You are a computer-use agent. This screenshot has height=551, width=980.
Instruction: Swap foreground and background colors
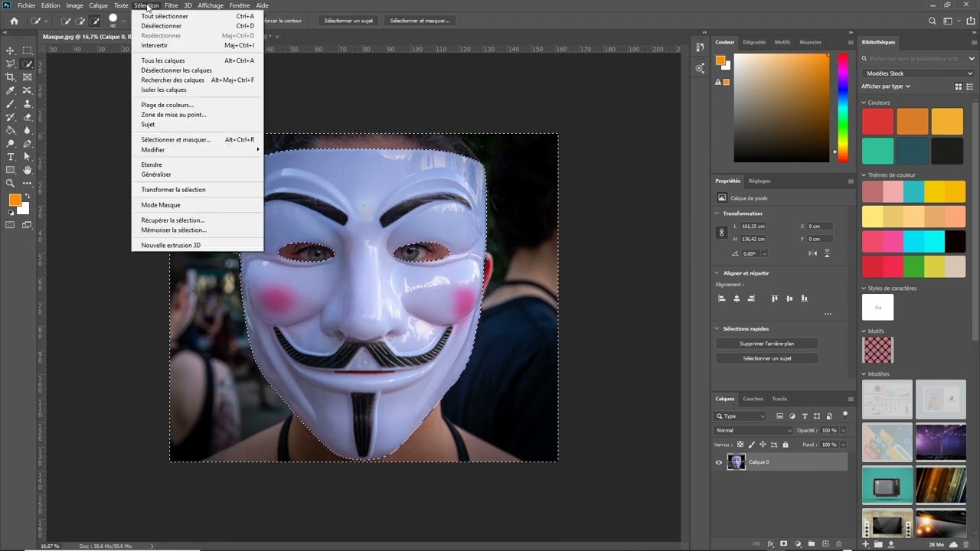(27, 197)
